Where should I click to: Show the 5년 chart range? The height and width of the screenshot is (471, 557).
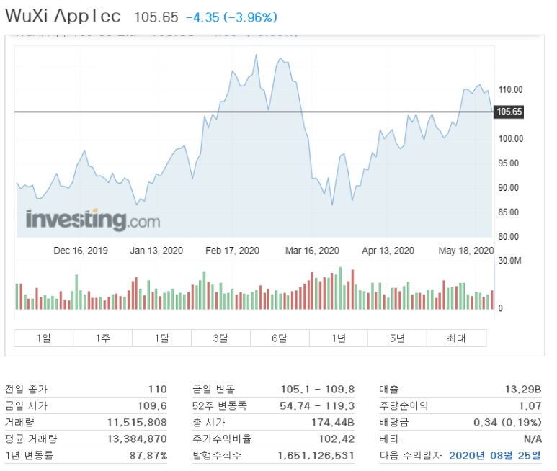pos(397,338)
